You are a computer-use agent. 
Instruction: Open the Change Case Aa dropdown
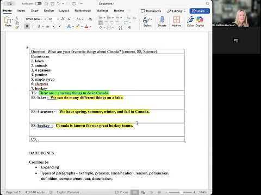click(x=80, y=19)
